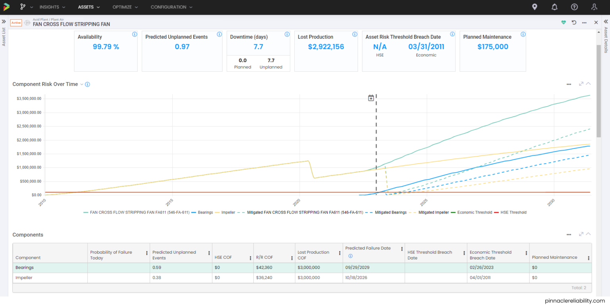610x306 pixels.
Task: Hide the HSE Threshold legend series
Action: pyautogui.click(x=513, y=212)
